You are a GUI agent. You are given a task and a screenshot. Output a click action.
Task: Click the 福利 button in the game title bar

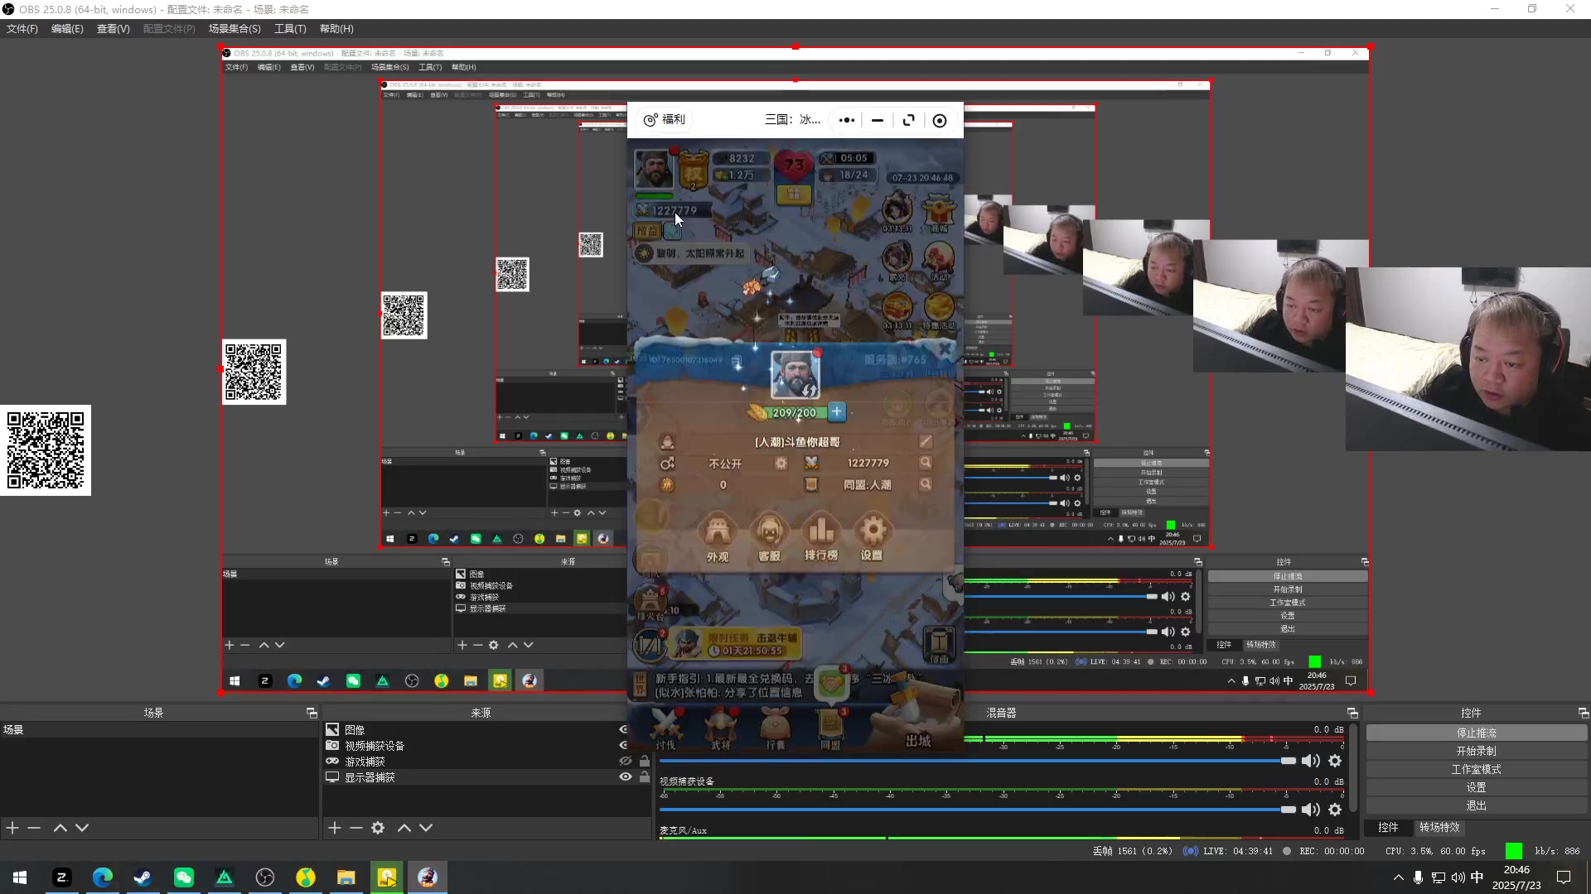pos(665,119)
